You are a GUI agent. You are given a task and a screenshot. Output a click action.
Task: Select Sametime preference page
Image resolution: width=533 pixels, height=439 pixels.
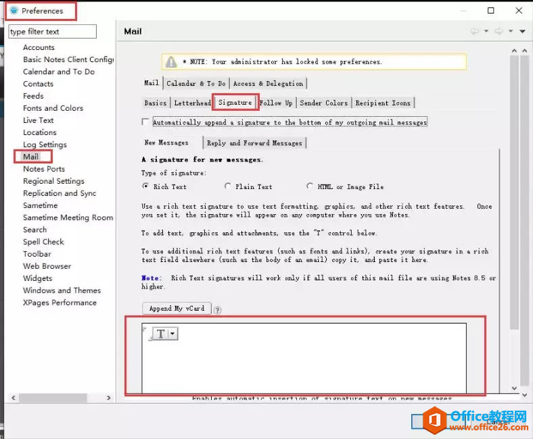41,205
